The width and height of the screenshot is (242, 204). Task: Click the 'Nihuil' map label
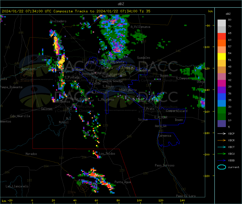[63, 122]
